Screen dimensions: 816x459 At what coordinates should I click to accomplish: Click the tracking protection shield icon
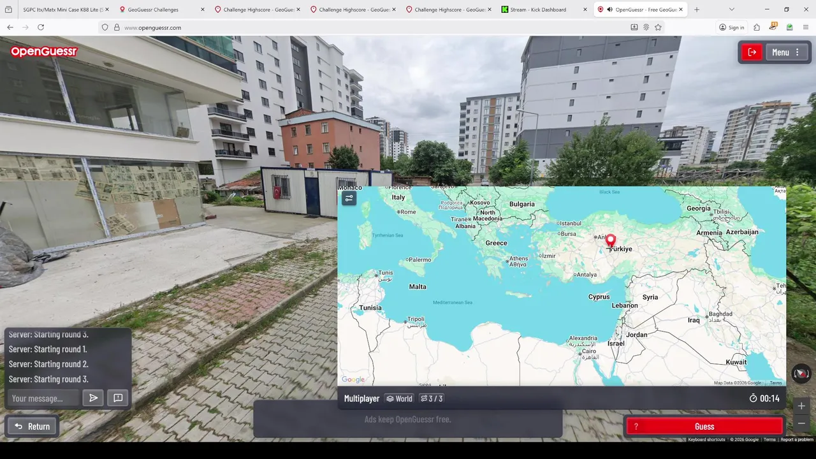[x=105, y=27]
